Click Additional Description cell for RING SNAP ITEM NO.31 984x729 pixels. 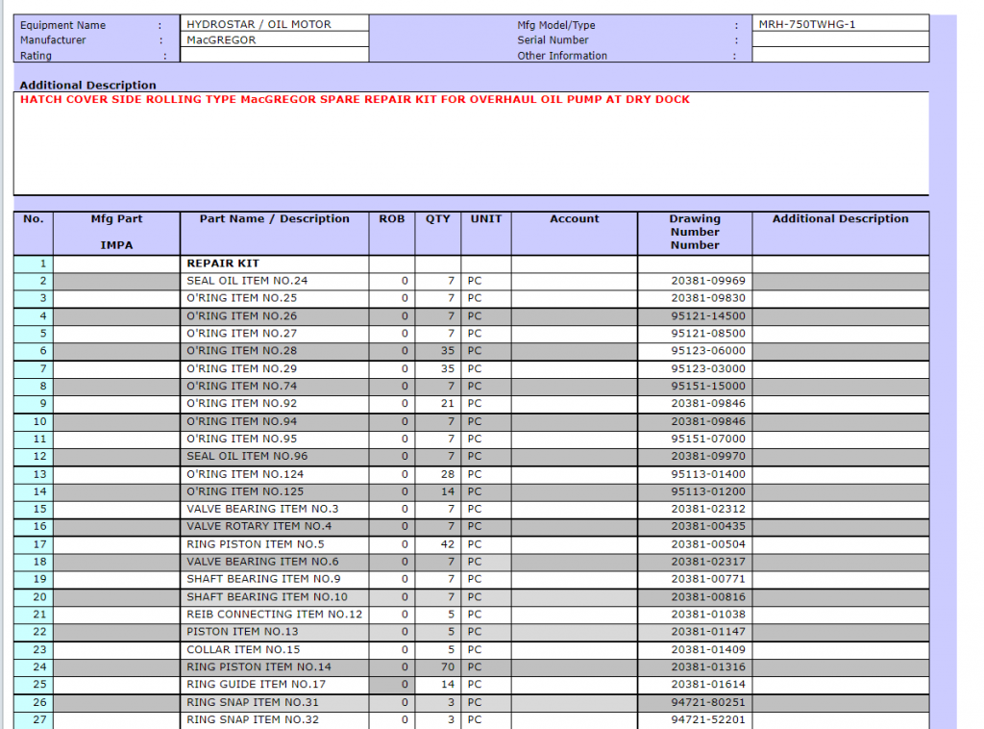point(840,702)
